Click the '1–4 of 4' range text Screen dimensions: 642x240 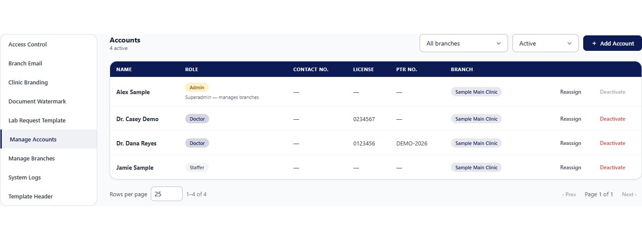[196, 194]
